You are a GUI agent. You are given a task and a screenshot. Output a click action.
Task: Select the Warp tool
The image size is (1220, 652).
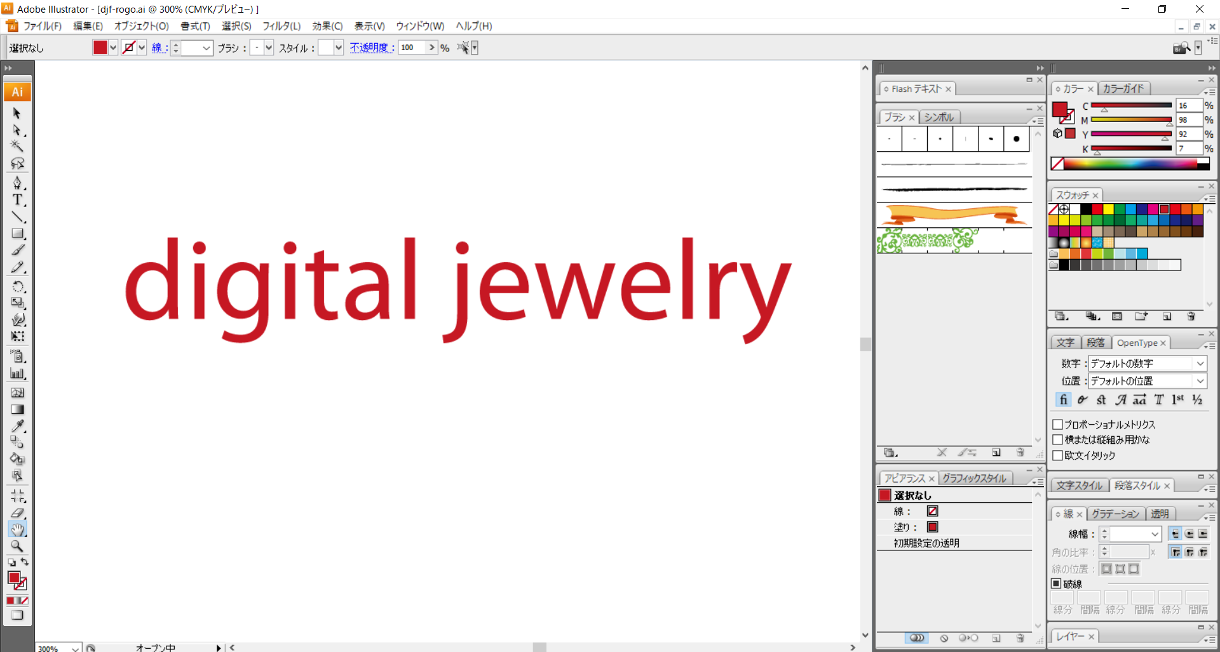pos(17,319)
